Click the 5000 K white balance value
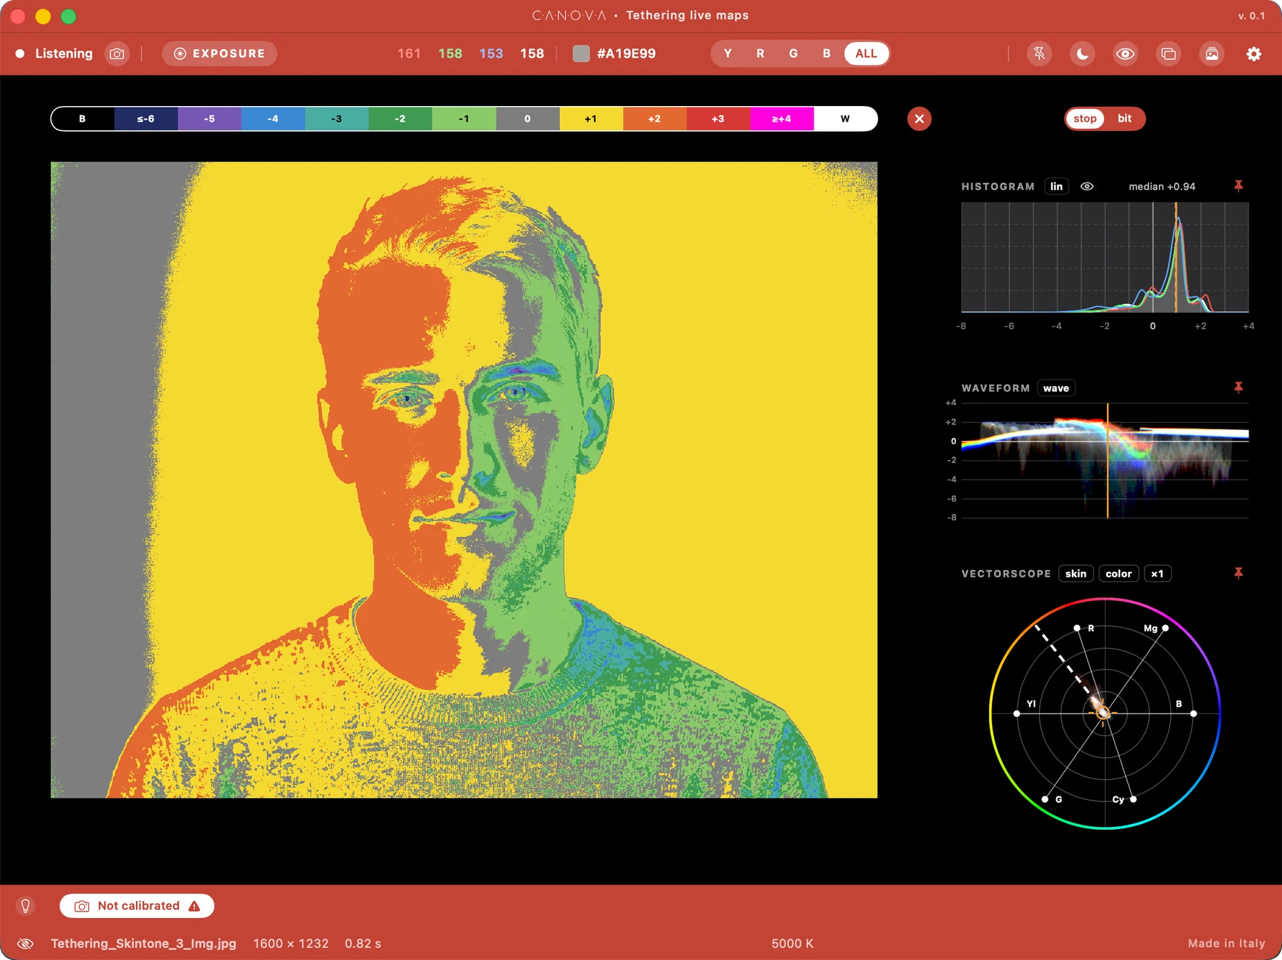Image resolution: width=1282 pixels, height=960 pixels. (x=792, y=944)
